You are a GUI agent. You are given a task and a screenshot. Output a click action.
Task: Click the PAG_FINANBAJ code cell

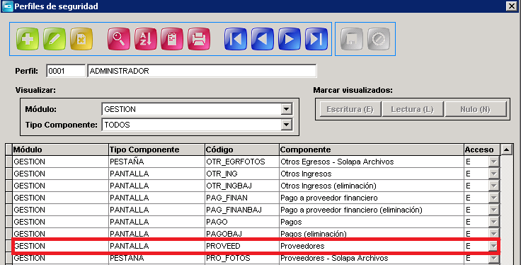pos(242,210)
